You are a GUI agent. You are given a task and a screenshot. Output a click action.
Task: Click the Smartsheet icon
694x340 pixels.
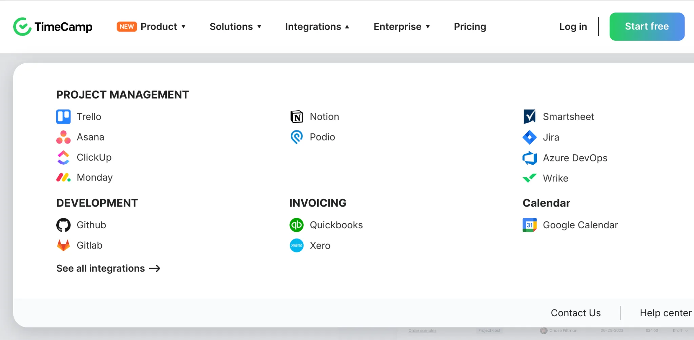pos(530,116)
